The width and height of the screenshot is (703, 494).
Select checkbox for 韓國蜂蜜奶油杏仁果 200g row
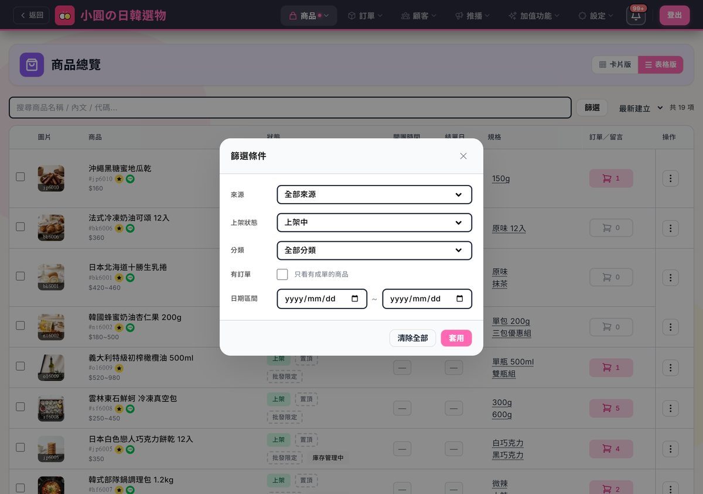coord(21,325)
